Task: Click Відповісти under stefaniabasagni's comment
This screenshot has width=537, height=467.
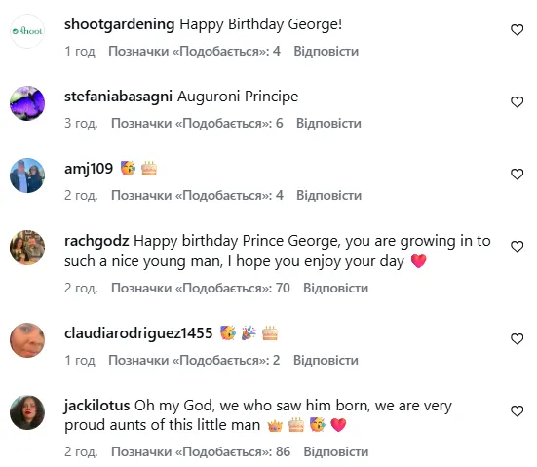Action: click(x=328, y=124)
